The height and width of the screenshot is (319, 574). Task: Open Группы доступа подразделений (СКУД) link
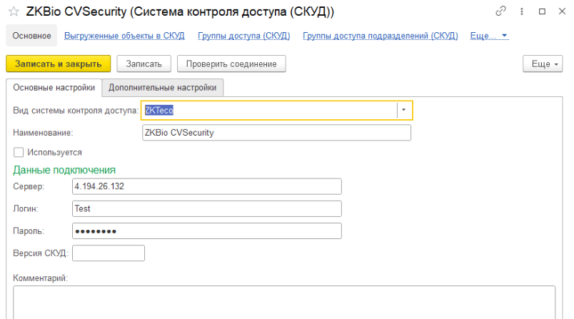pos(380,36)
